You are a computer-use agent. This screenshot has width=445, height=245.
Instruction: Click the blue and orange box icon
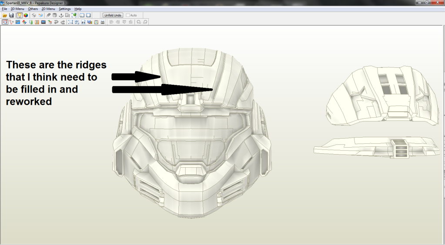pos(40,15)
